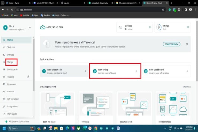Click plus on New Sketch File
198x132 pixels.
[85, 71]
